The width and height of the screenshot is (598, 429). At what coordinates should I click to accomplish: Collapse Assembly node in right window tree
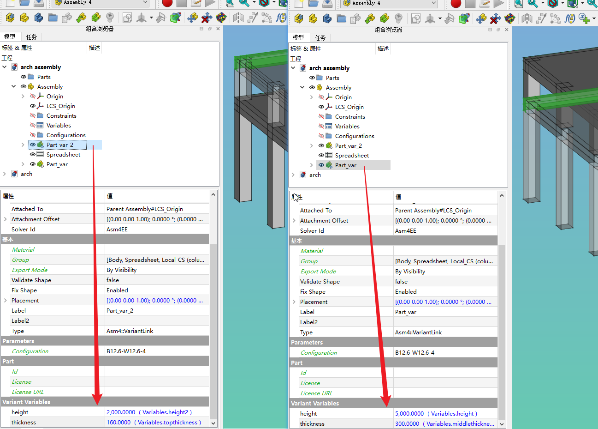(x=302, y=87)
